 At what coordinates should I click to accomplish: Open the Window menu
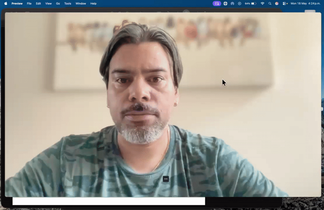click(x=81, y=3)
